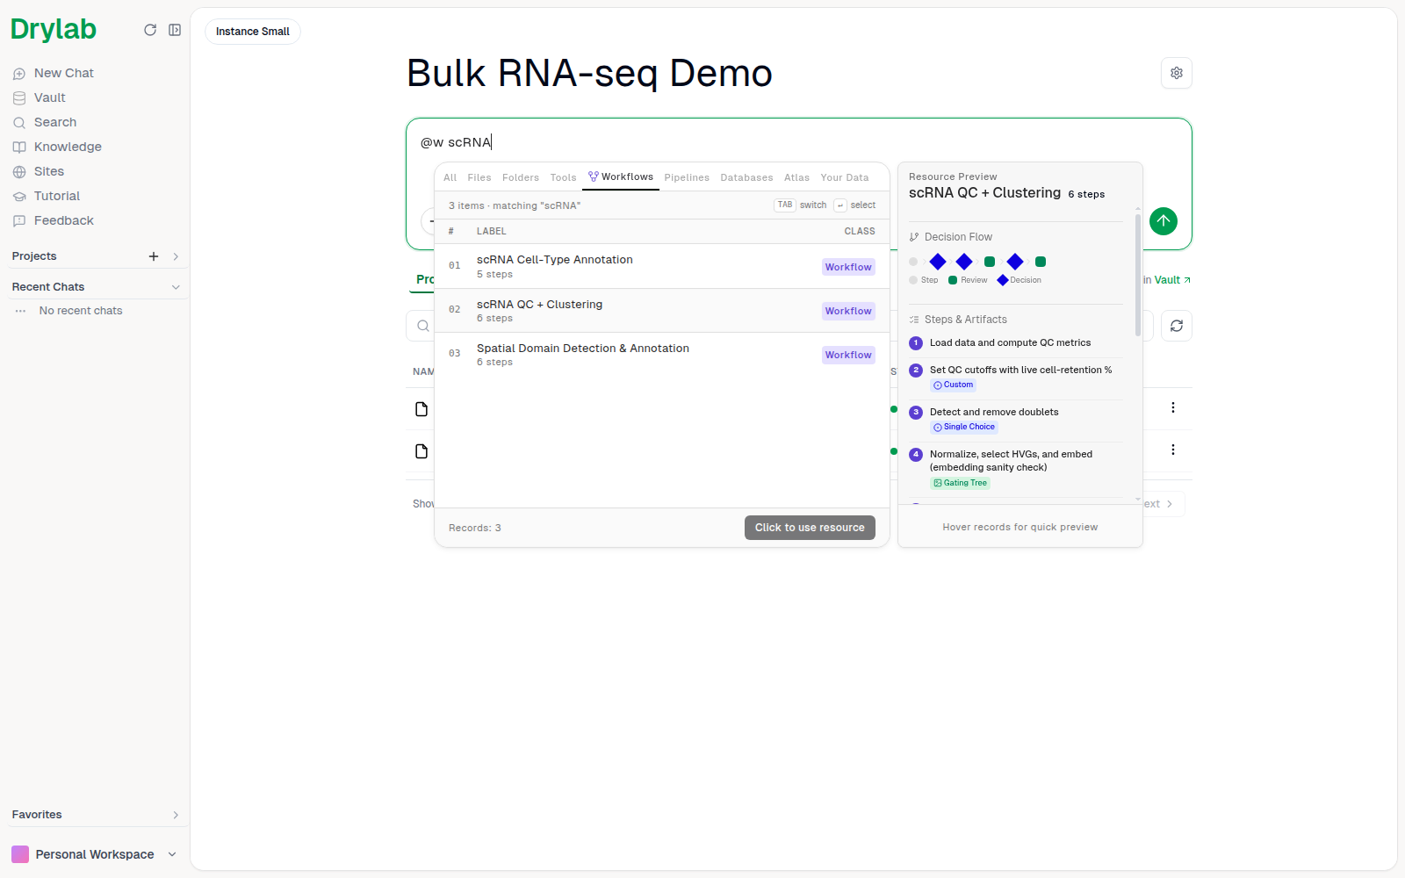Open the first file row's three-dot menu
The image size is (1405, 878).
[1173, 407]
